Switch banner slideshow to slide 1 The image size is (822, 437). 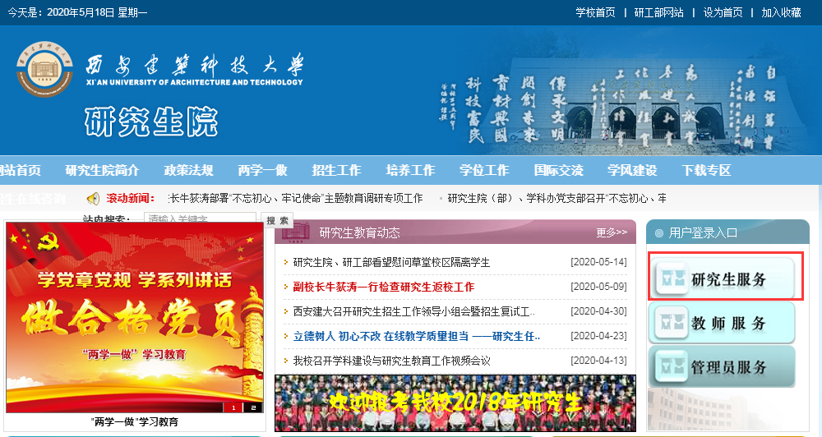pyautogui.click(x=233, y=407)
